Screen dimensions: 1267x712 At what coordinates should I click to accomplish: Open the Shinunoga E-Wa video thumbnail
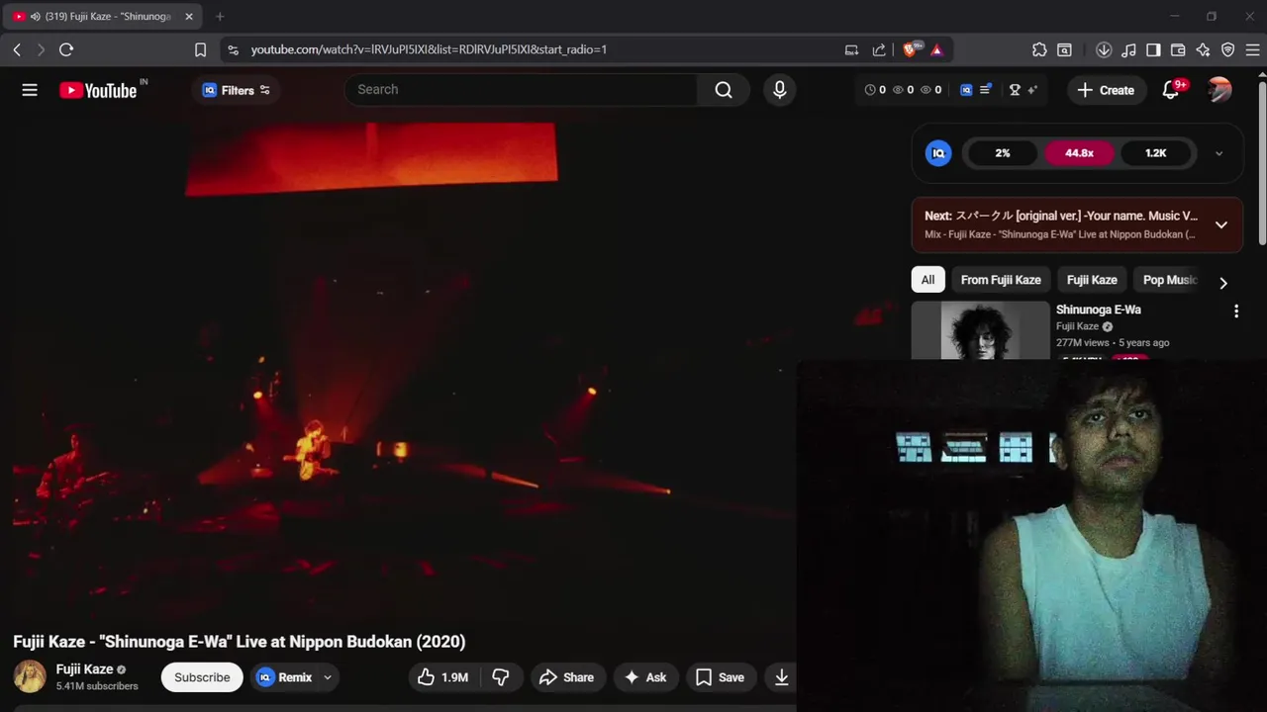click(x=980, y=330)
